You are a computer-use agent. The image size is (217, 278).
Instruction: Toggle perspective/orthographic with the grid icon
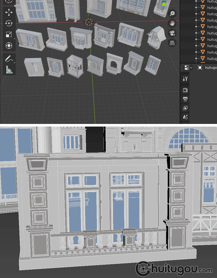[172, 43]
